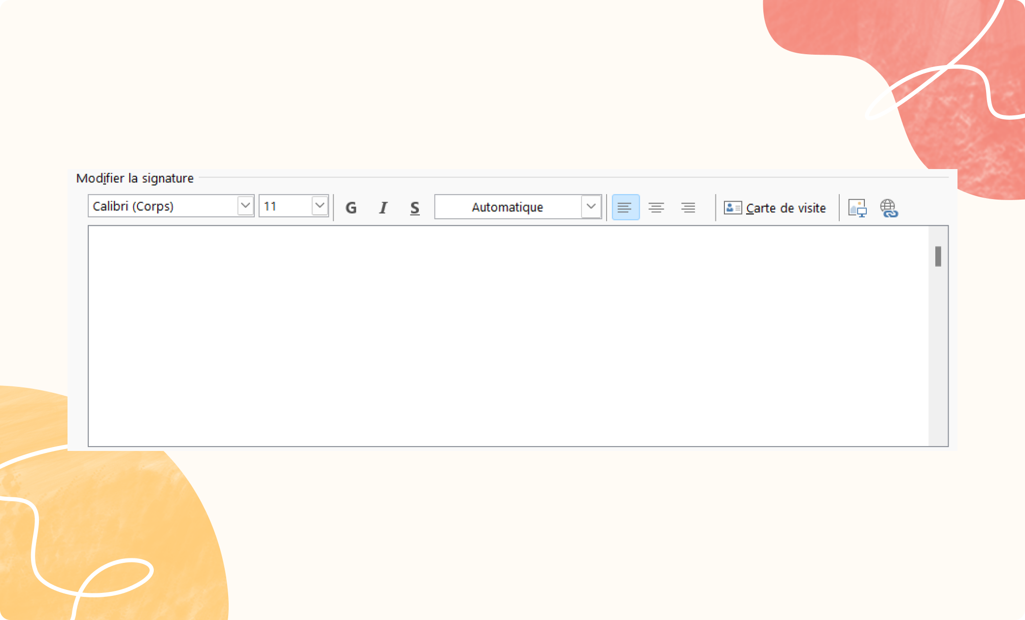Expand the Automatique font color dropdown arrow
This screenshot has width=1025, height=620.
pos(591,207)
